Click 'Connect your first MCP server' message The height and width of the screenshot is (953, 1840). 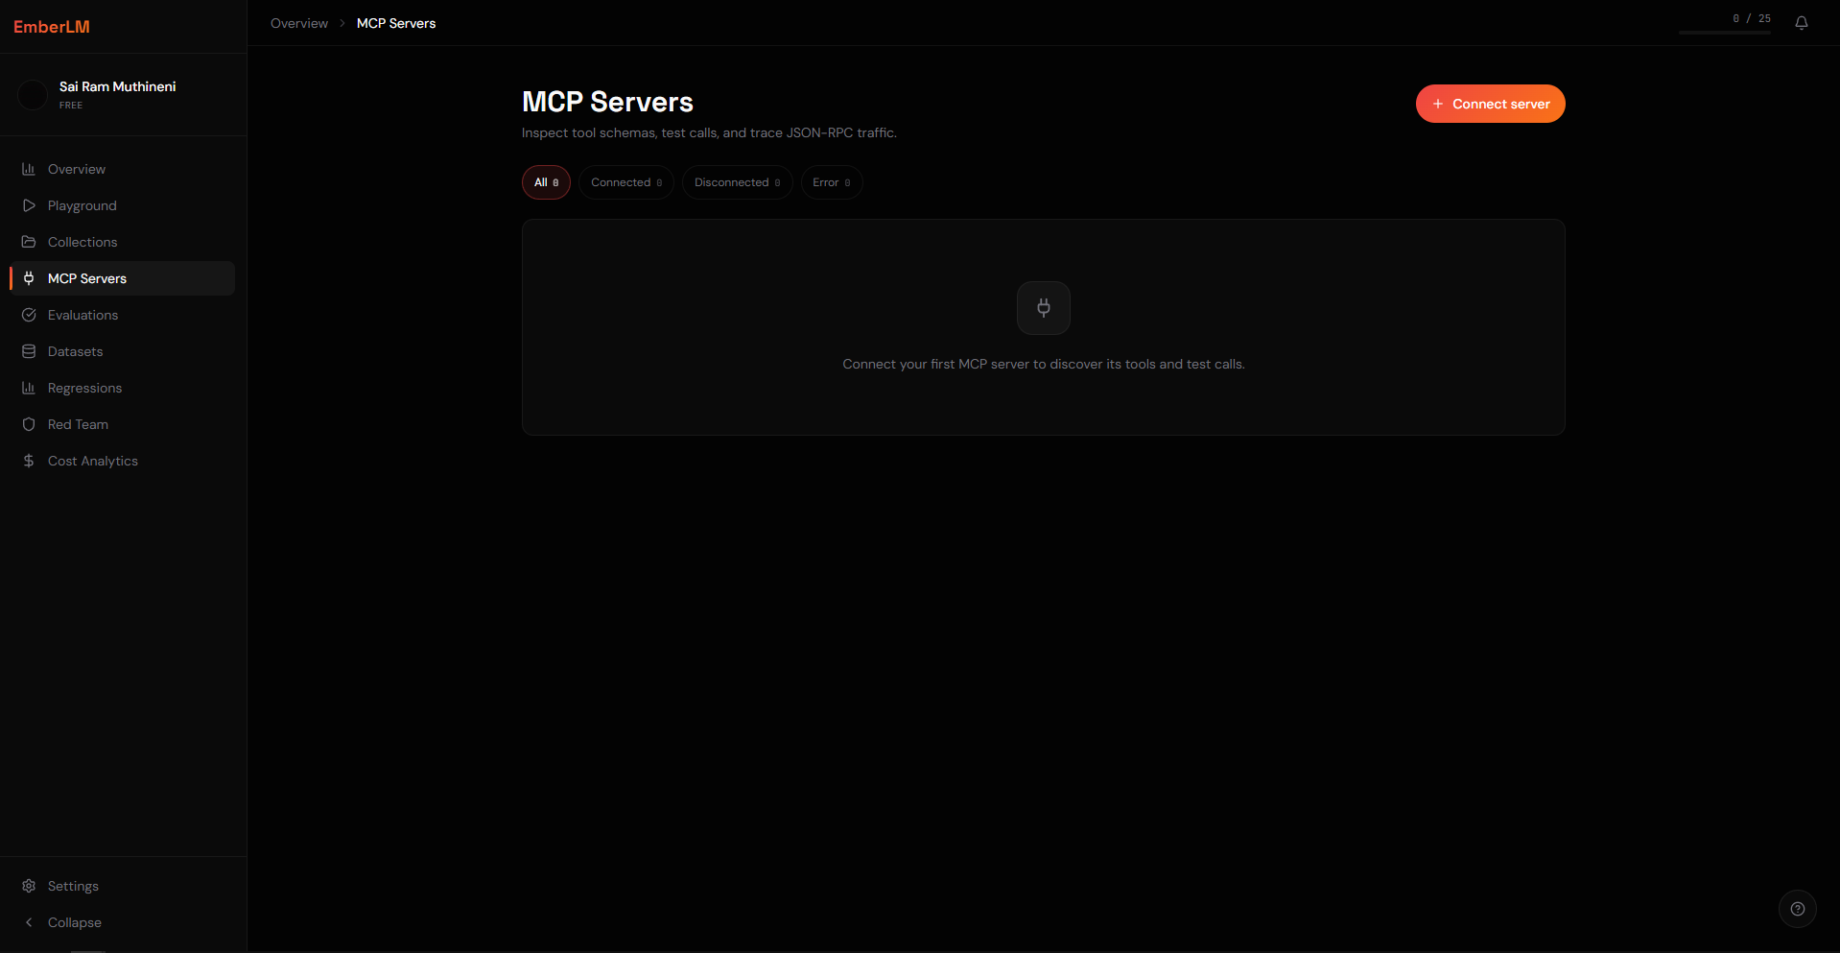(1044, 364)
